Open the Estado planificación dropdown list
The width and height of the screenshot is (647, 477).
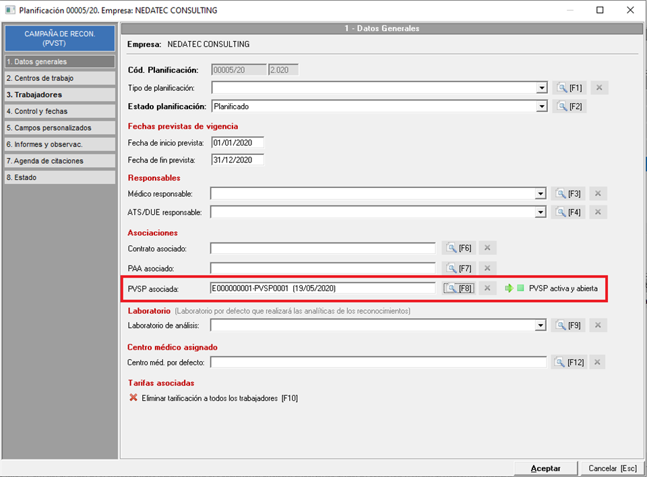[542, 106]
